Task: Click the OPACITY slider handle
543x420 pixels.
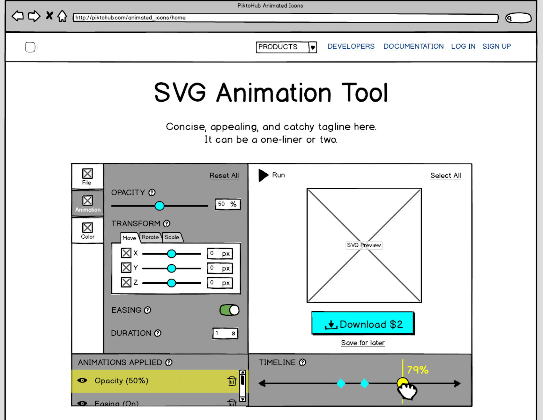Action: pyautogui.click(x=160, y=206)
